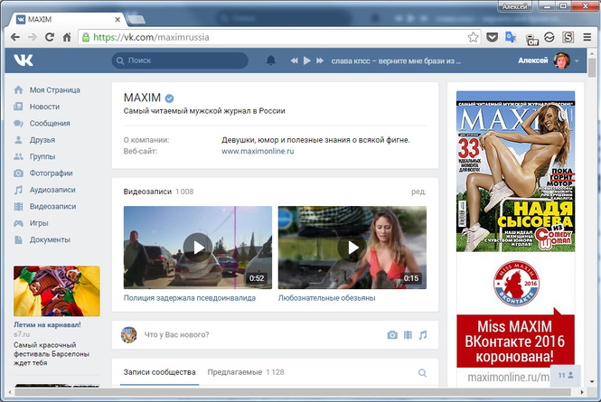Click browser back arrow
This screenshot has width=601, height=402.
pyautogui.click(x=15, y=37)
